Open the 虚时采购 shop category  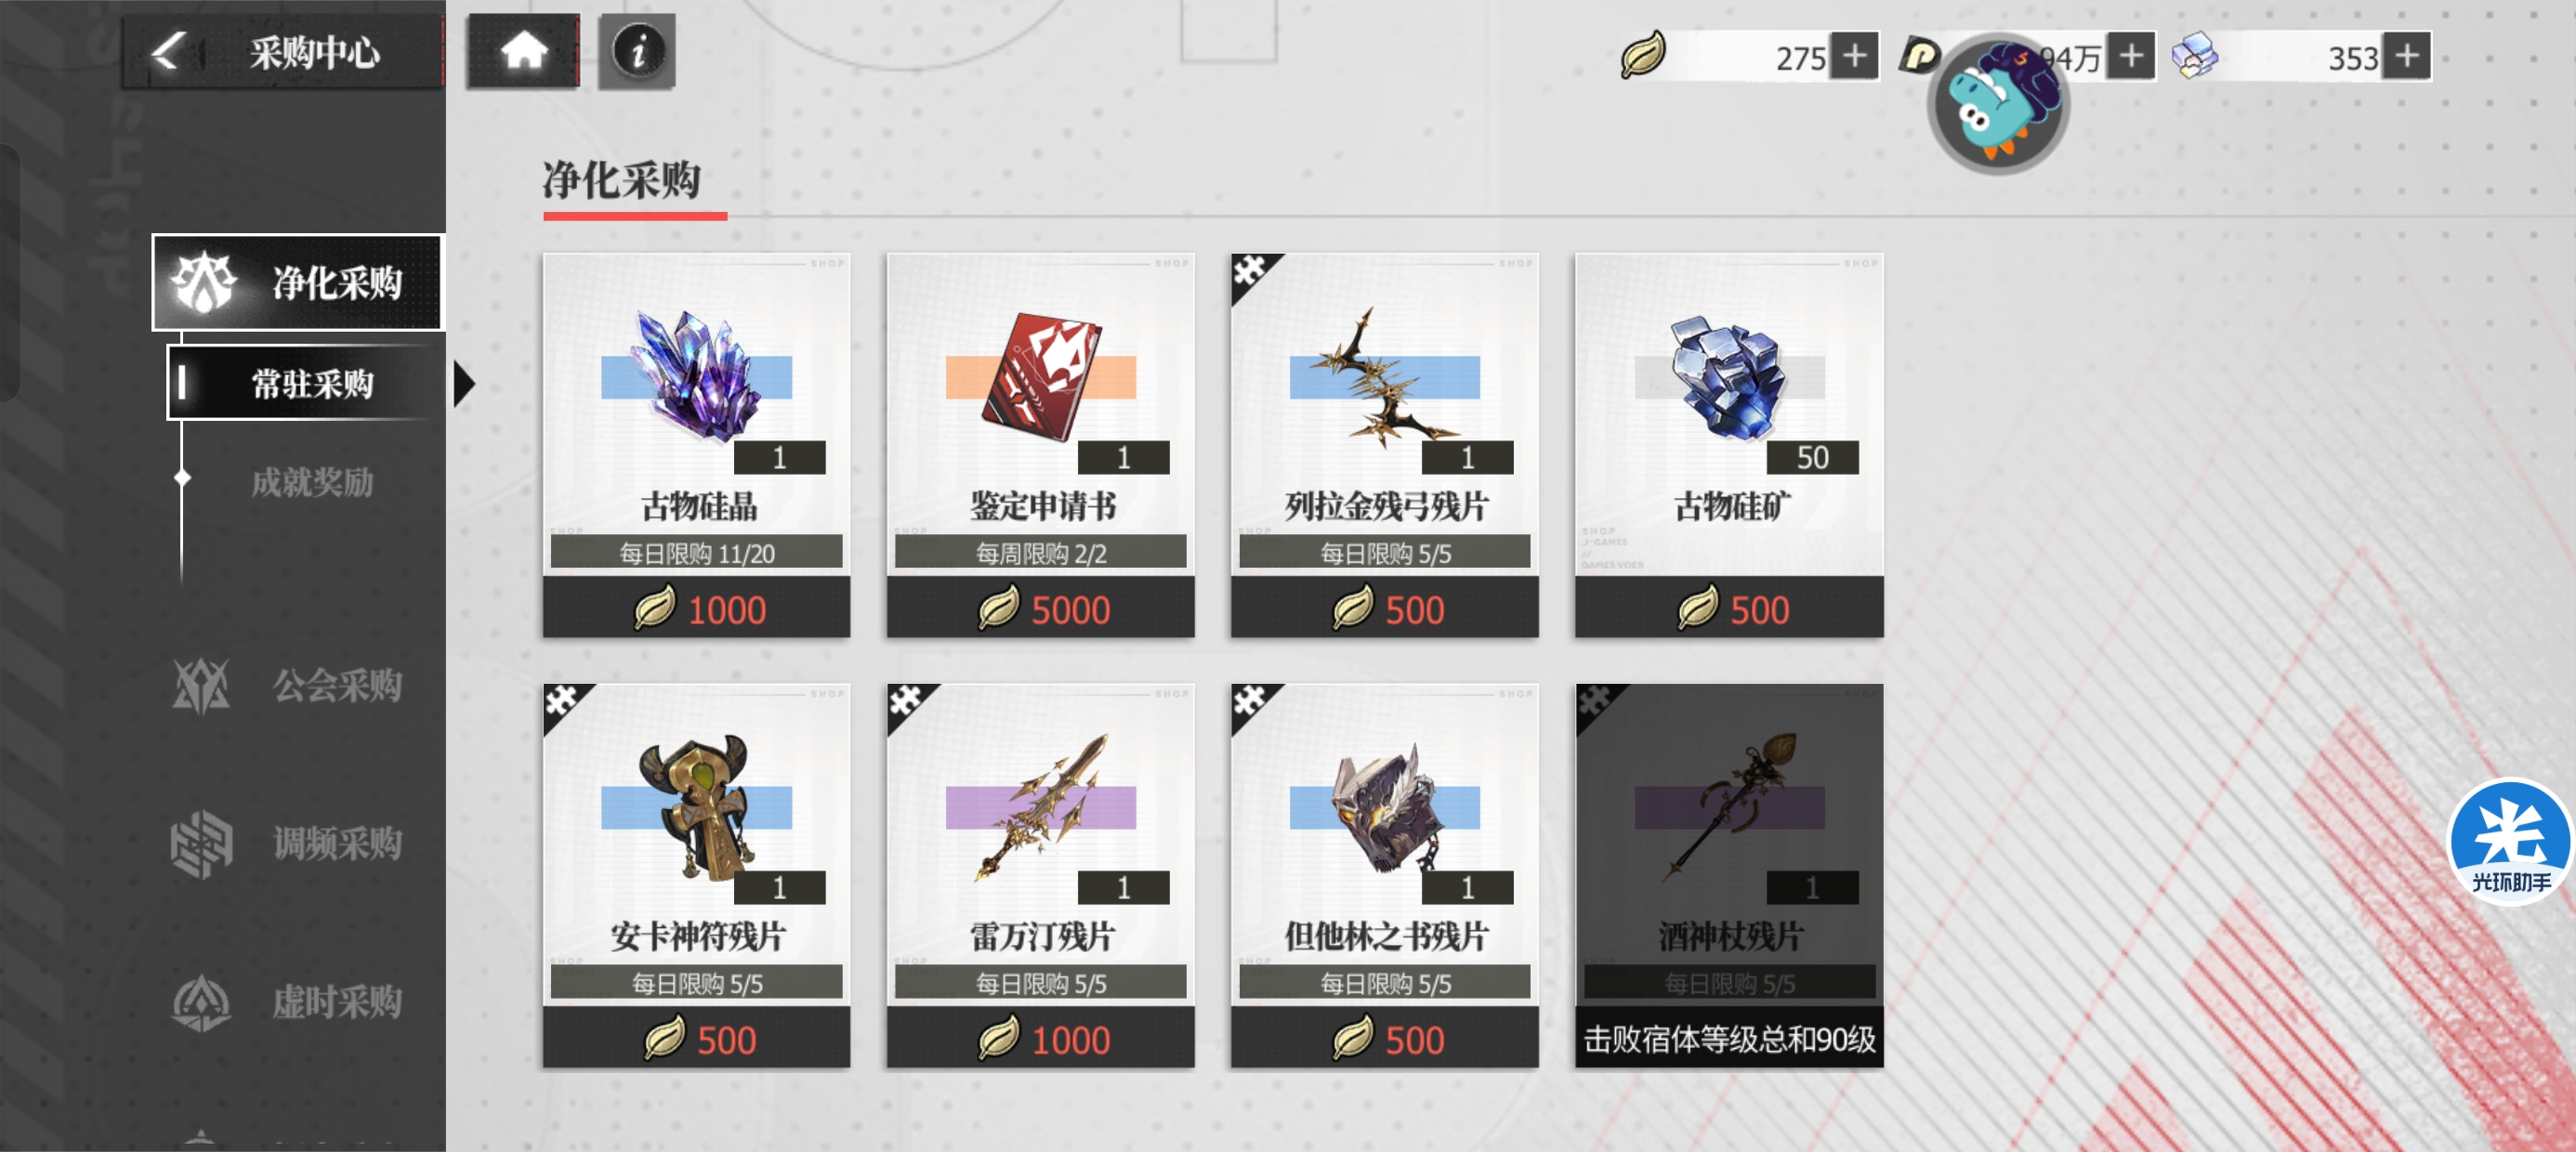click(290, 1001)
